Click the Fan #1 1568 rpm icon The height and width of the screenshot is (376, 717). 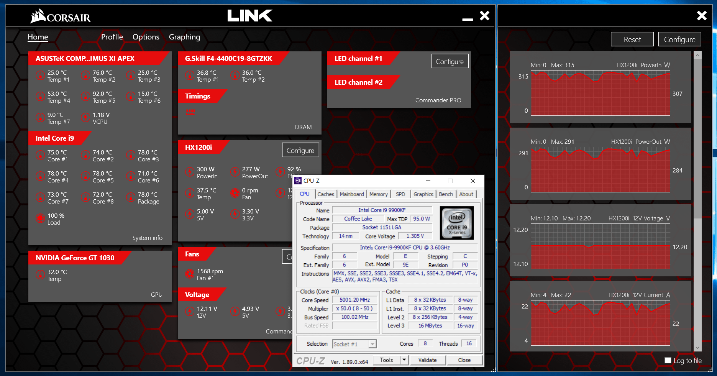click(190, 274)
